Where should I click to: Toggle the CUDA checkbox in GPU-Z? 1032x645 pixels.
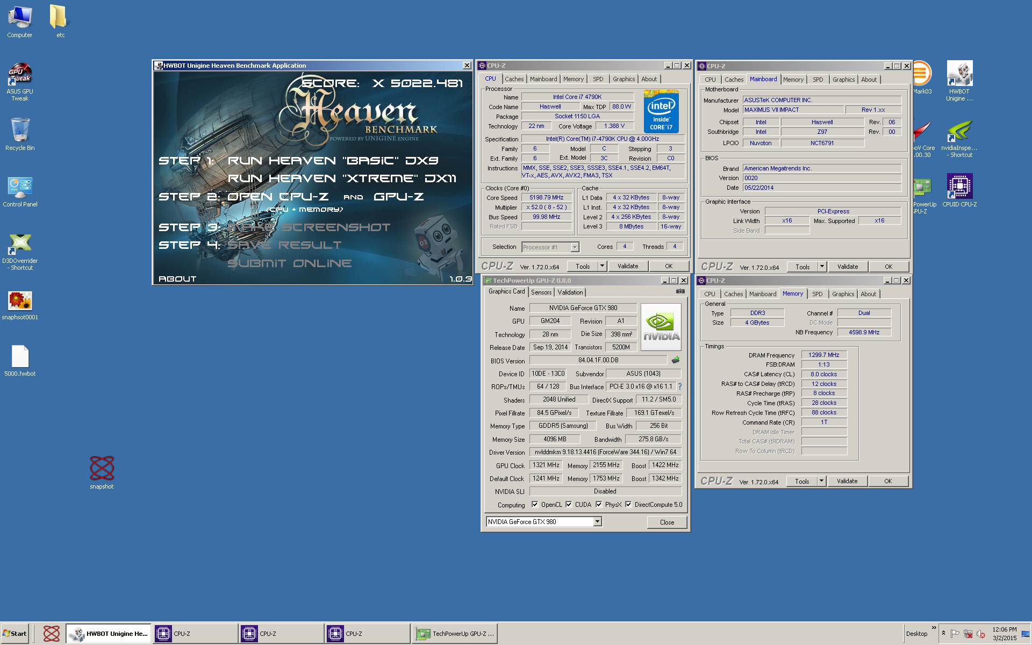point(569,504)
